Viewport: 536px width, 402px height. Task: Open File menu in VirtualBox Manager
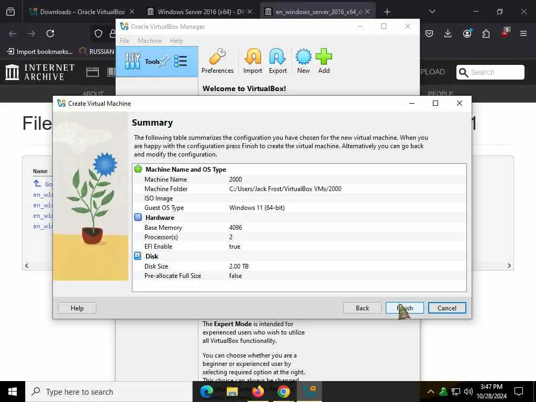[x=125, y=41]
